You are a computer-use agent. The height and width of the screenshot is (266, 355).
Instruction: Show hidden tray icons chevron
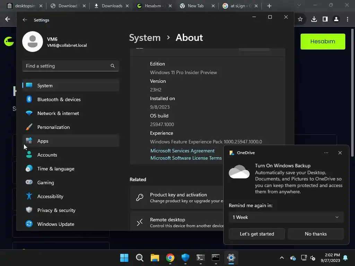pos(282,258)
